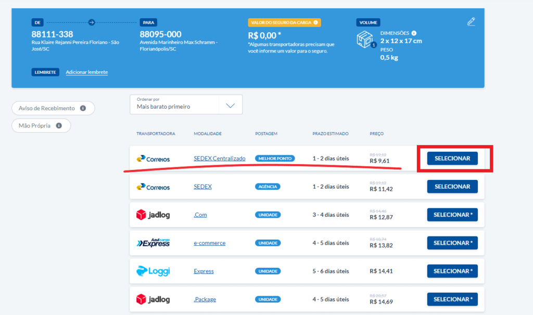The width and height of the screenshot is (533, 315).
Task: Click the Melhor Ponto badge
Action: coord(275,159)
